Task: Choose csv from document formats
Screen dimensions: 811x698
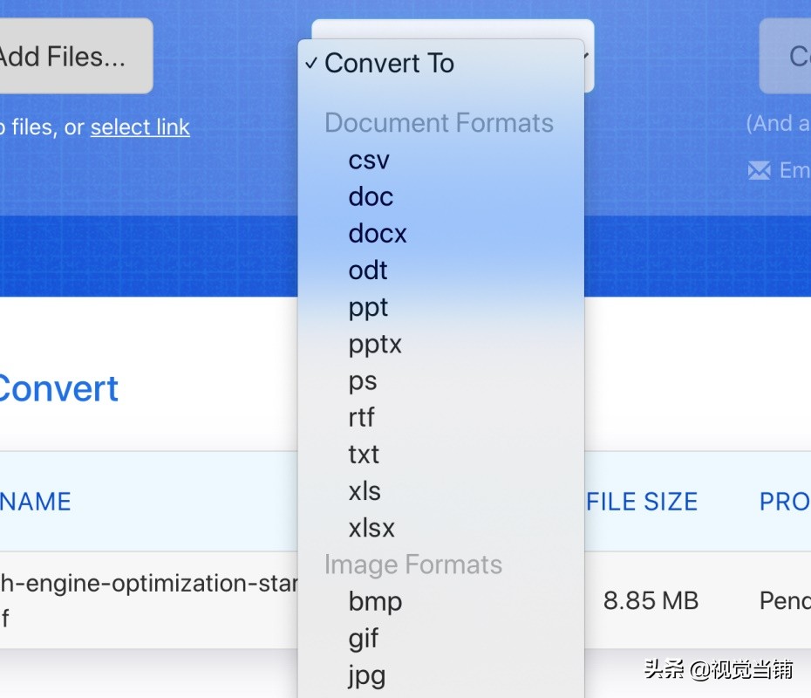Action: 369,161
